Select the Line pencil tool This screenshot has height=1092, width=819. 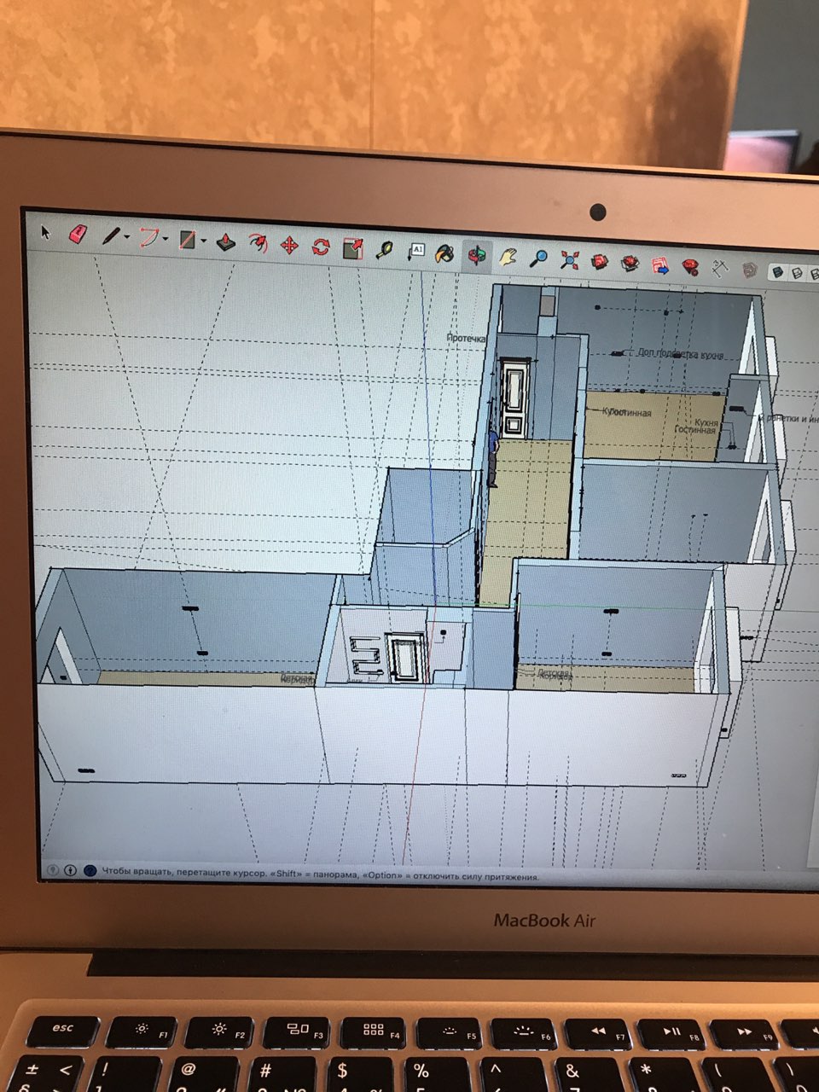(111, 236)
